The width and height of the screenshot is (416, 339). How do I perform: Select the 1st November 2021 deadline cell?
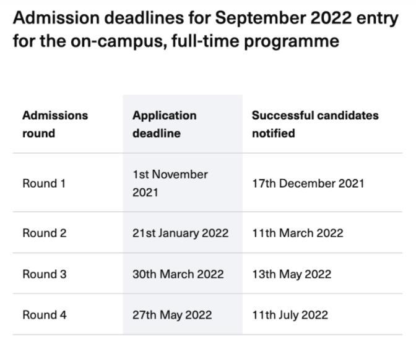click(x=170, y=183)
